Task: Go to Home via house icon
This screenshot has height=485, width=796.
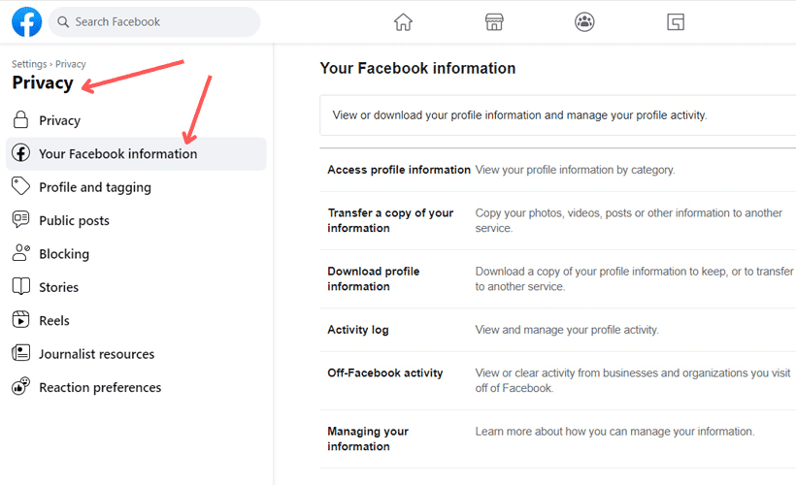Action: (403, 22)
